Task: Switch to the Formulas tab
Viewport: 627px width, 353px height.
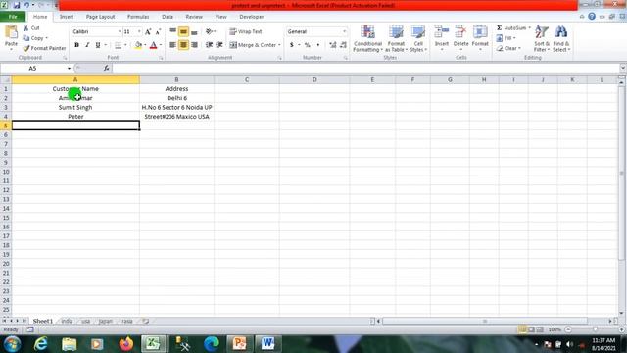Action: point(138,17)
